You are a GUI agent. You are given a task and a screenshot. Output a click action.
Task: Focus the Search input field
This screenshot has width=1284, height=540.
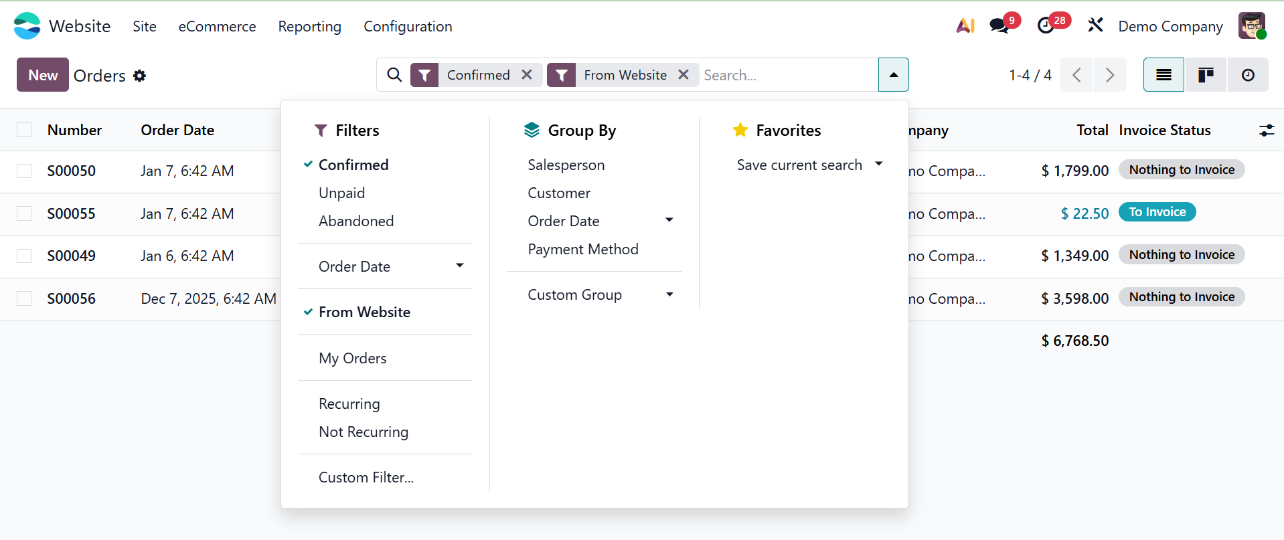(x=787, y=75)
